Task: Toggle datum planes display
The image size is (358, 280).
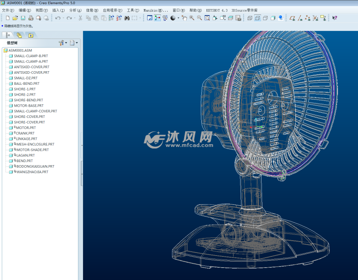Action: (x=293, y=18)
